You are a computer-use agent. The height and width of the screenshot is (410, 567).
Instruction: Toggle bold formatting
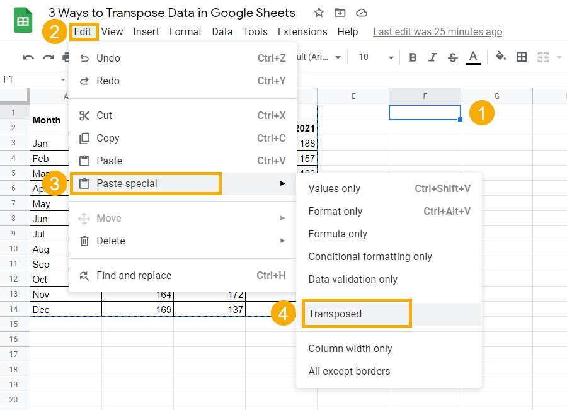click(x=413, y=57)
